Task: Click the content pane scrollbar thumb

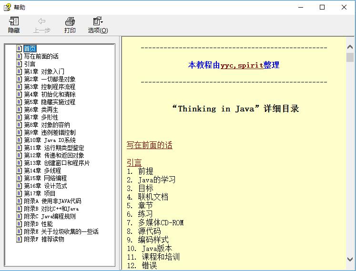Action: 350,57
